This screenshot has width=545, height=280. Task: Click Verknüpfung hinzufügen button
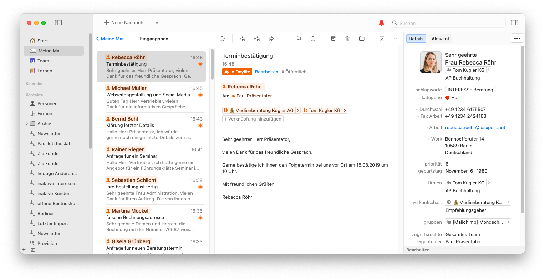click(x=253, y=119)
